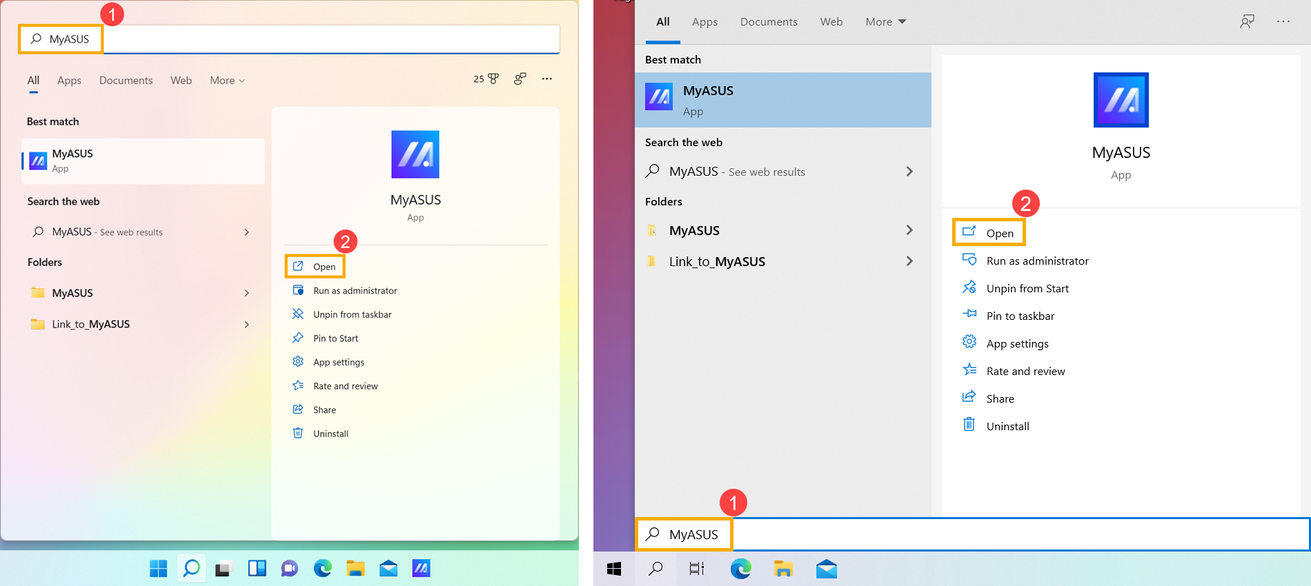Open more options ellipsis in Windows 11 search
The width and height of the screenshot is (1311, 586).
(x=547, y=79)
